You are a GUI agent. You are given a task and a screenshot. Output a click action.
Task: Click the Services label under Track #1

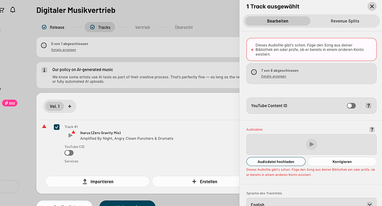pyautogui.click(x=71, y=161)
